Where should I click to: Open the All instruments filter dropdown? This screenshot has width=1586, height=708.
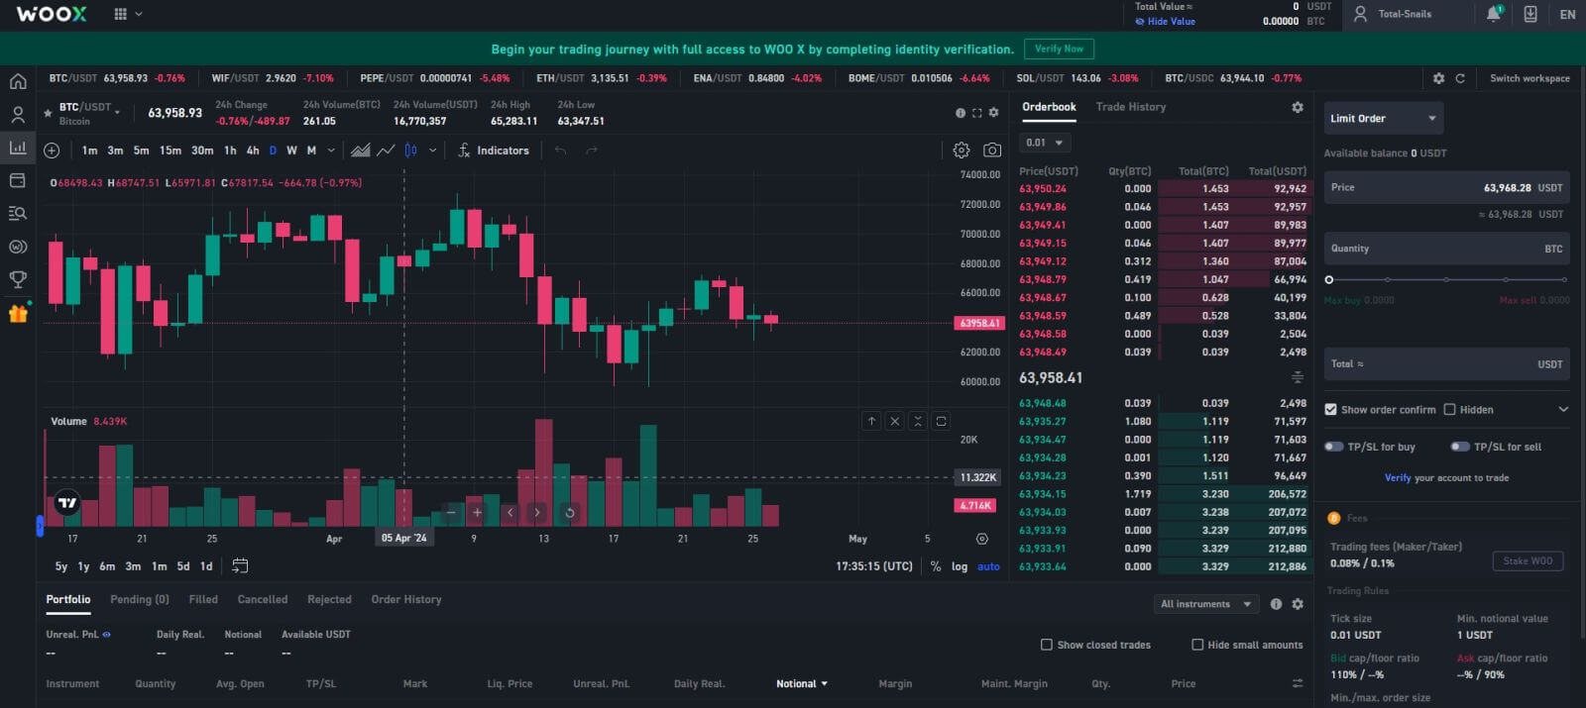pyautogui.click(x=1205, y=604)
